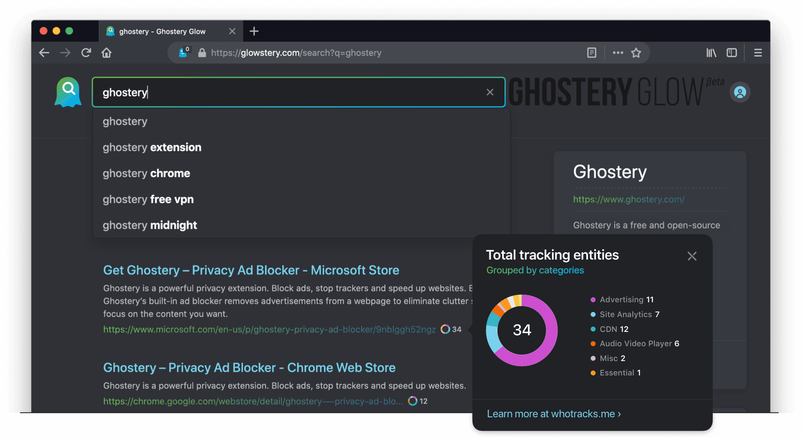Clear the search field with the X
802x438 pixels.
[x=490, y=92]
